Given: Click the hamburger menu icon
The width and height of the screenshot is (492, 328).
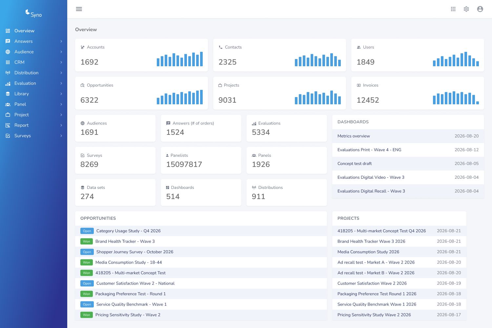Looking at the screenshot, I should [x=79, y=9].
